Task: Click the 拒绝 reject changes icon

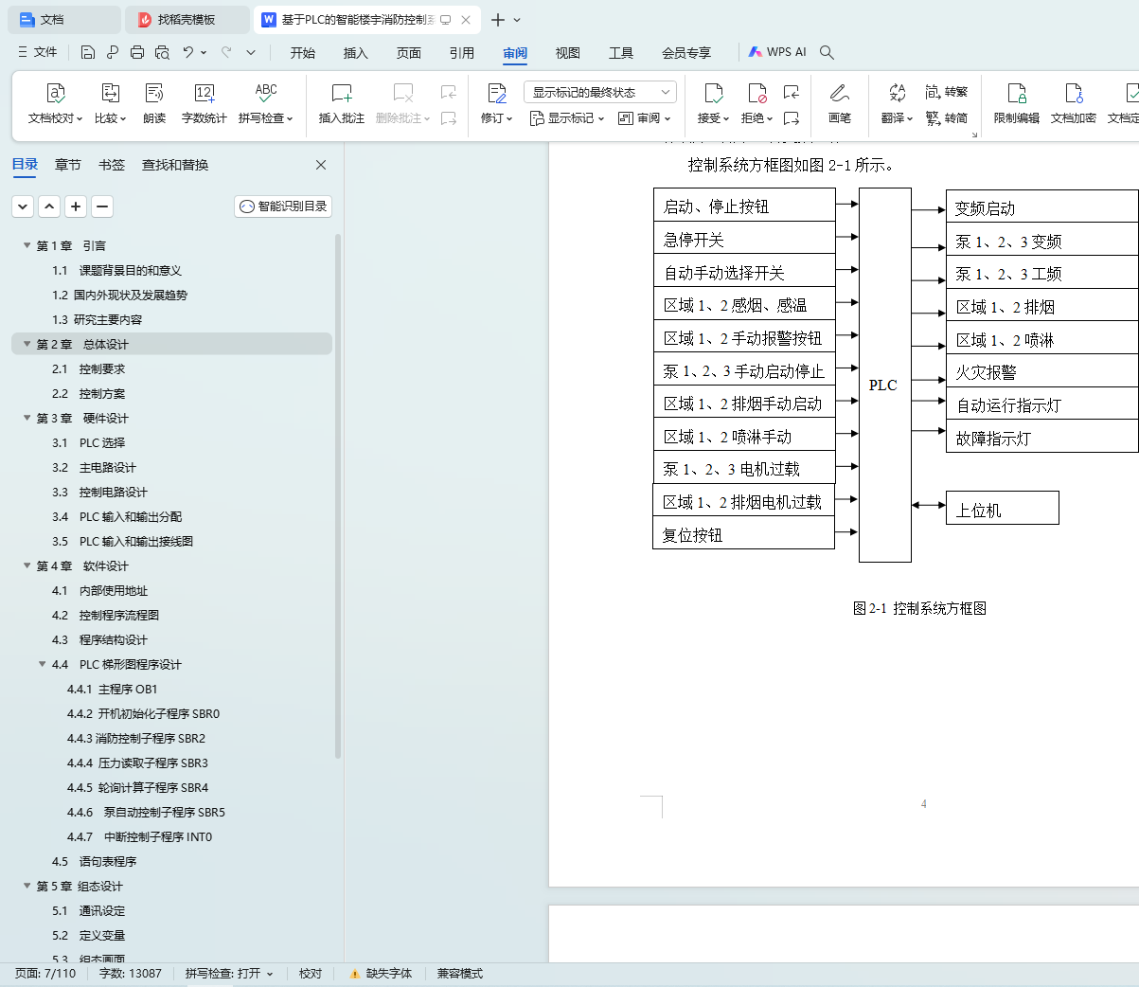Action: click(x=756, y=93)
